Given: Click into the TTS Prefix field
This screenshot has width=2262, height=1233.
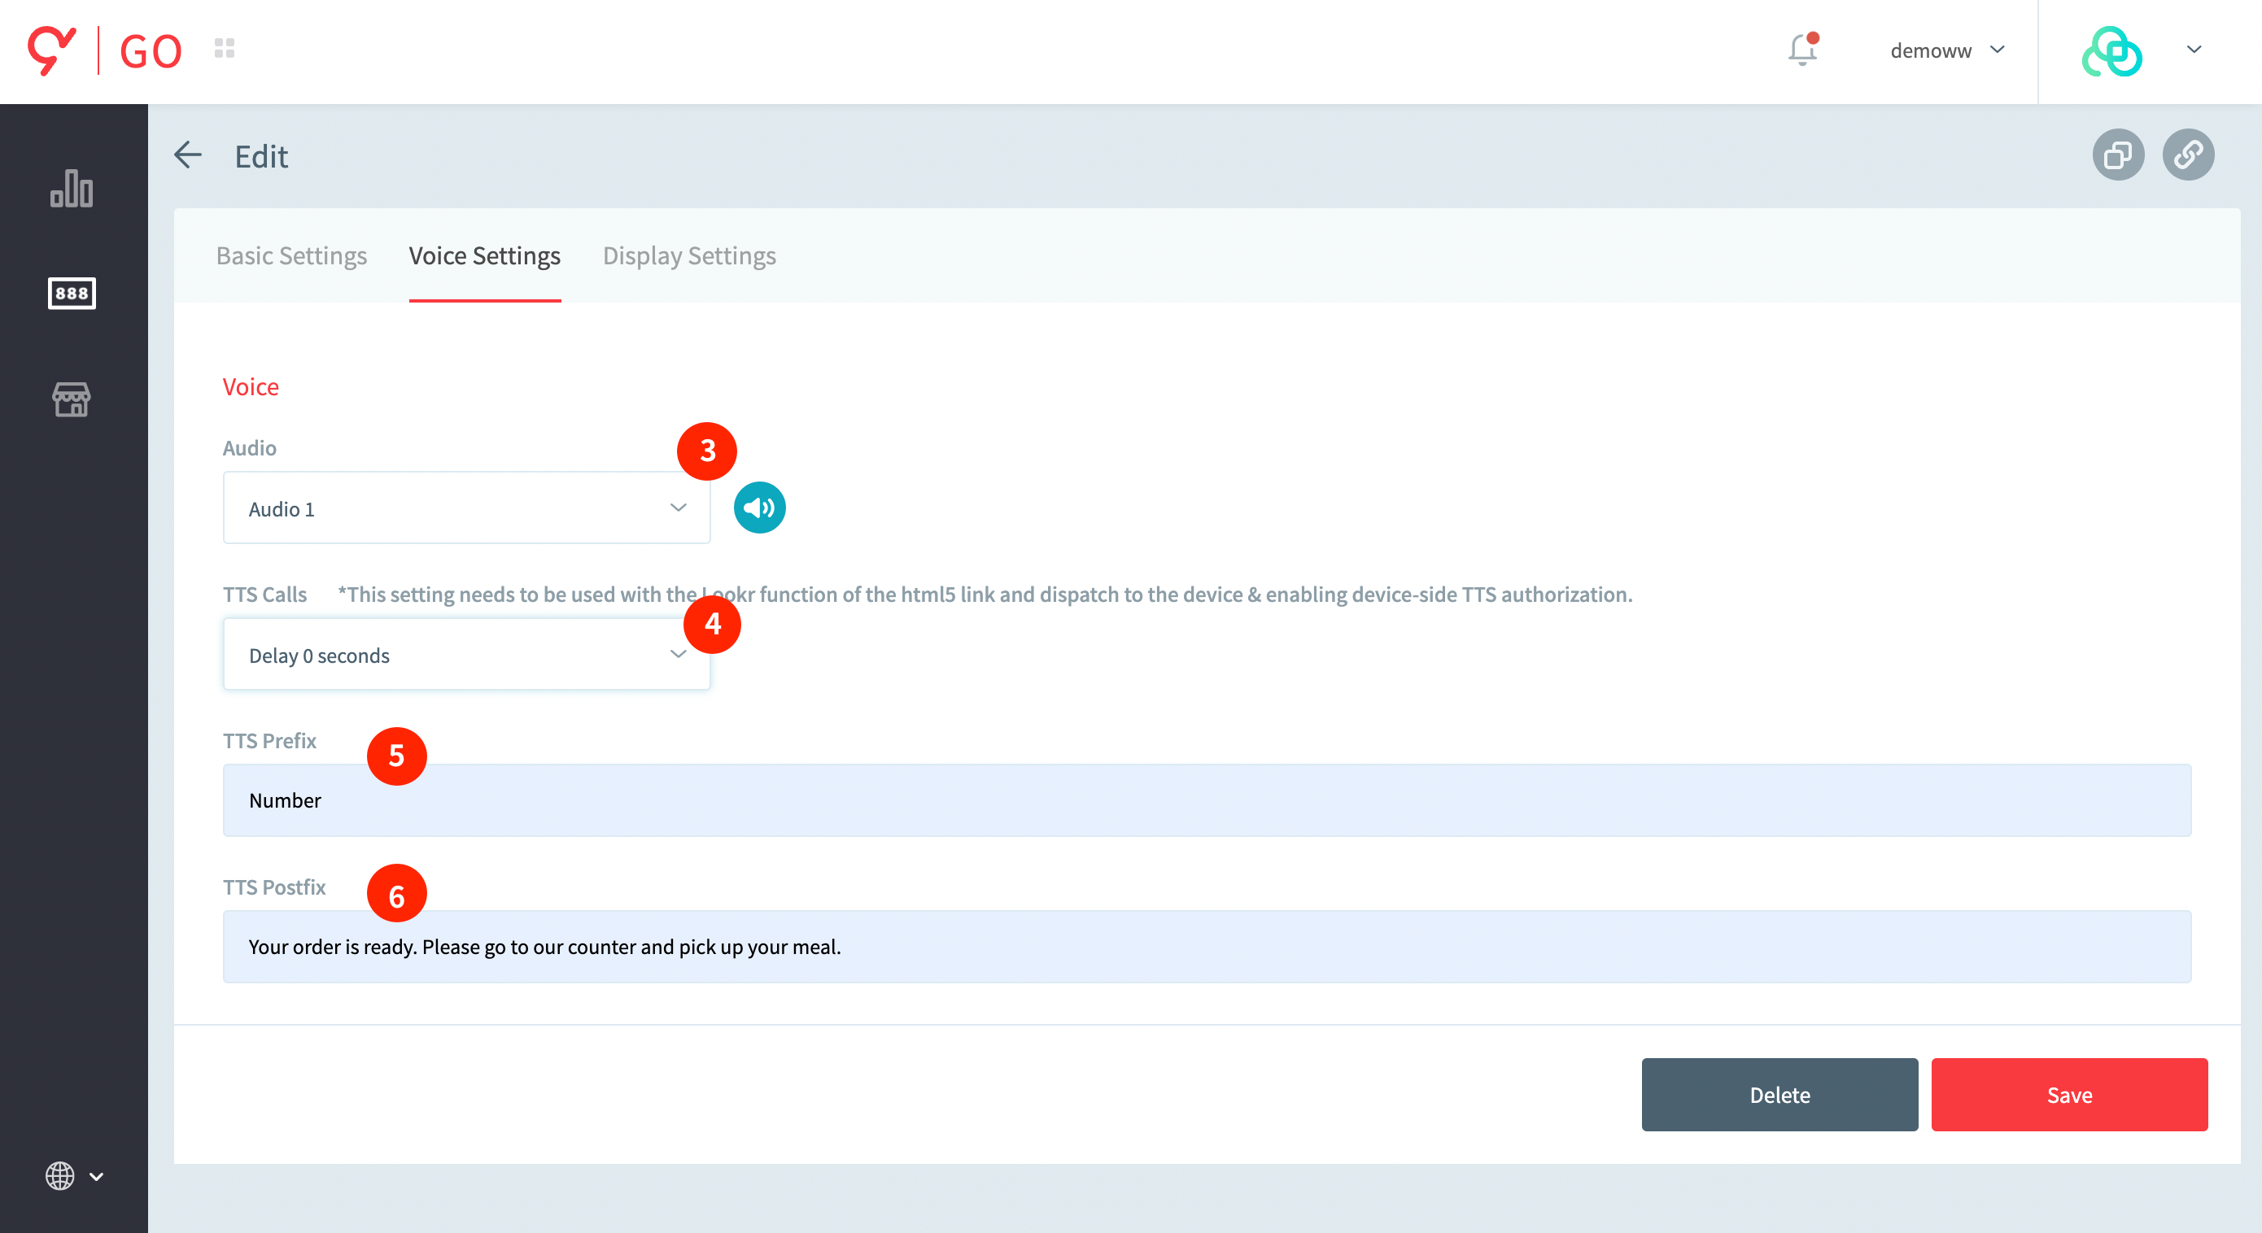Looking at the screenshot, I should (x=1207, y=800).
